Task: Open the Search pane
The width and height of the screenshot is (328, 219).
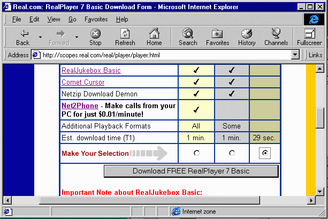Action: (188, 37)
